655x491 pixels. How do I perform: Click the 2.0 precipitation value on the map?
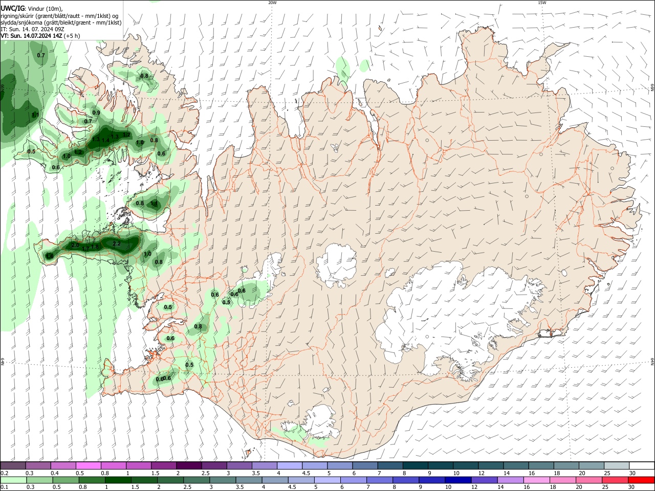(75, 246)
